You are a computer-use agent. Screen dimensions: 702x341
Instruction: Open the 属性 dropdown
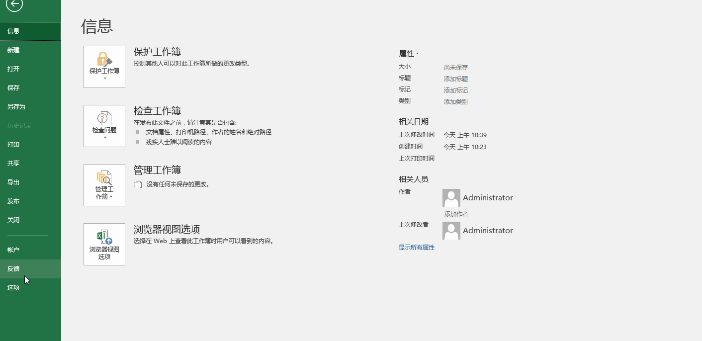click(408, 53)
